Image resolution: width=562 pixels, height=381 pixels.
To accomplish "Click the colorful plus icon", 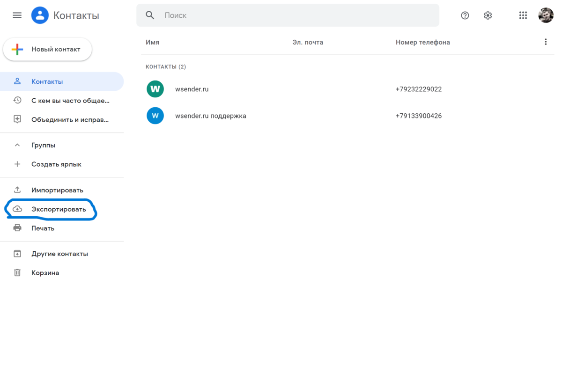I will [x=17, y=49].
